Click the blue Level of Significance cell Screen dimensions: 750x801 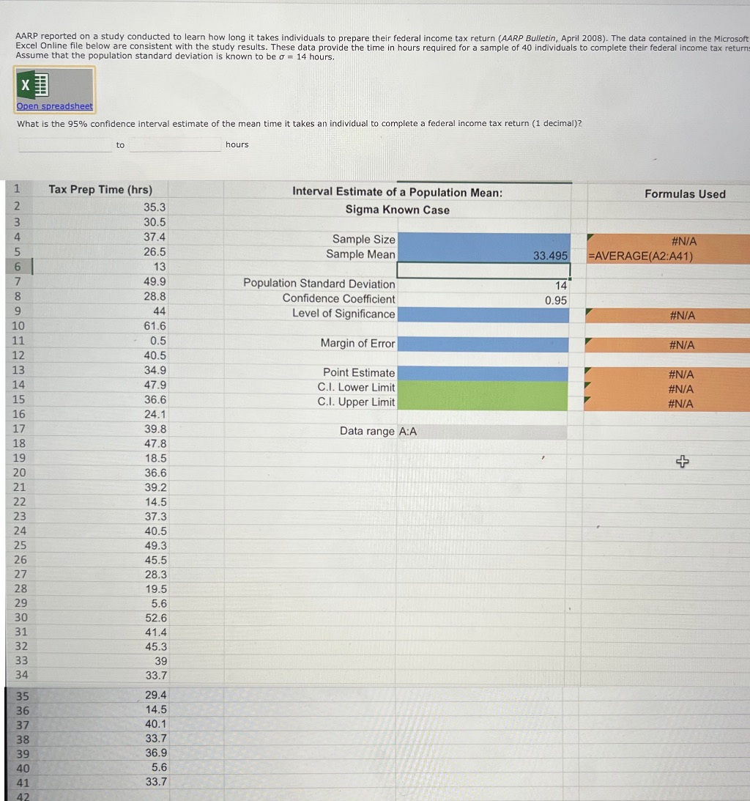(483, 314)
